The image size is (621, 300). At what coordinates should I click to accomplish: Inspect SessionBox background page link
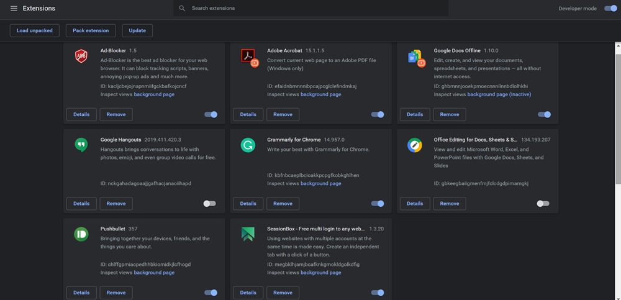(321, 273)
